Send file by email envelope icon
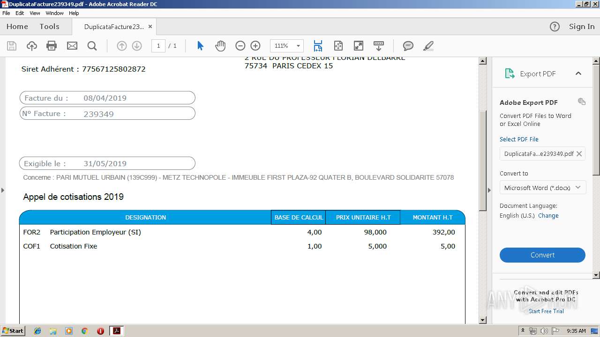600x337 pixels. (72, 46)
